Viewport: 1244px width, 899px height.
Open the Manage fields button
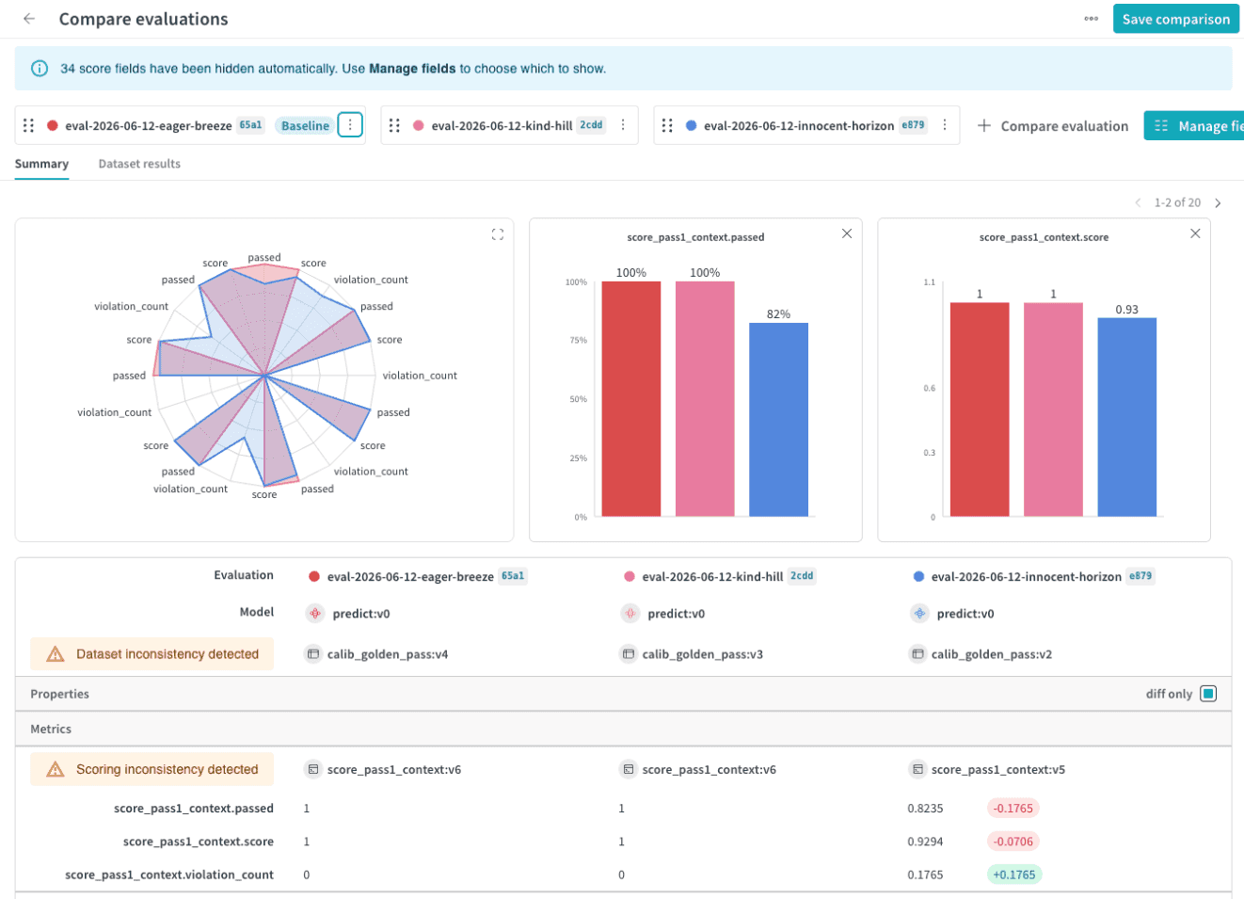[x=1195, y=125]
